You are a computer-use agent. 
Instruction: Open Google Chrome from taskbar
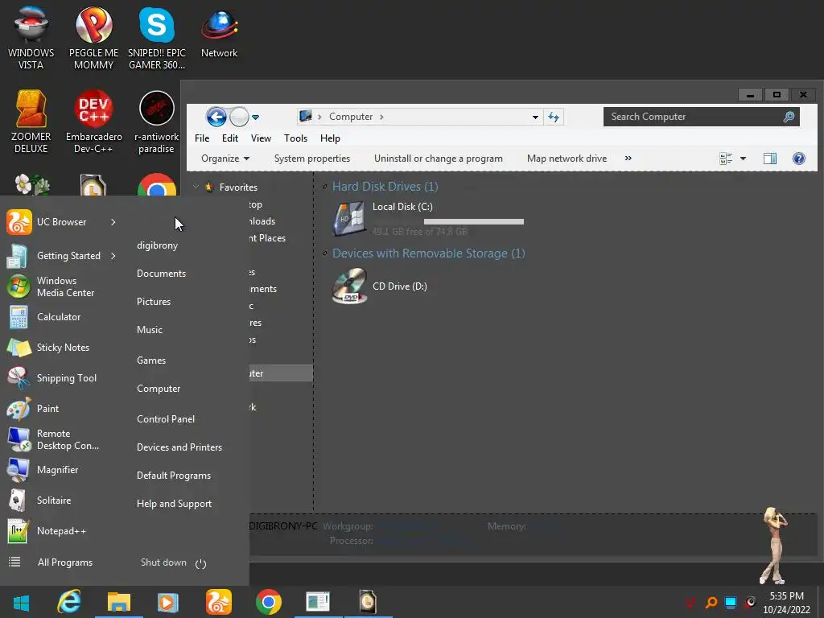pyautogui.click(x=269, y=602)
